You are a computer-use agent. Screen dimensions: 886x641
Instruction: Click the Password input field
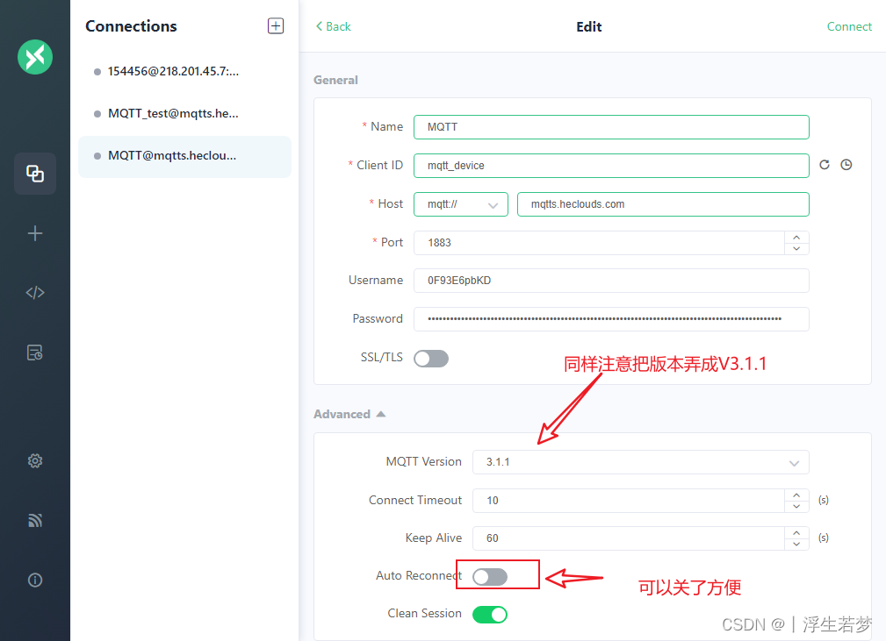[611, 319]
